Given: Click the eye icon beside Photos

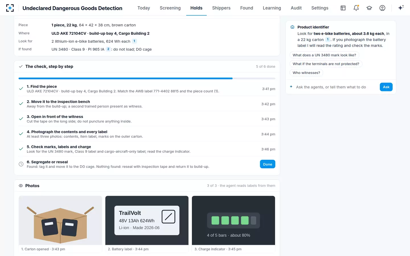Looking at the screenshot, I should 21,186.
